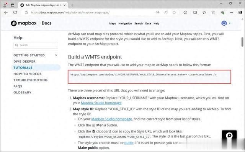
Task: Open Read aloud icon in address bar
Action: (x=166, y=12)
